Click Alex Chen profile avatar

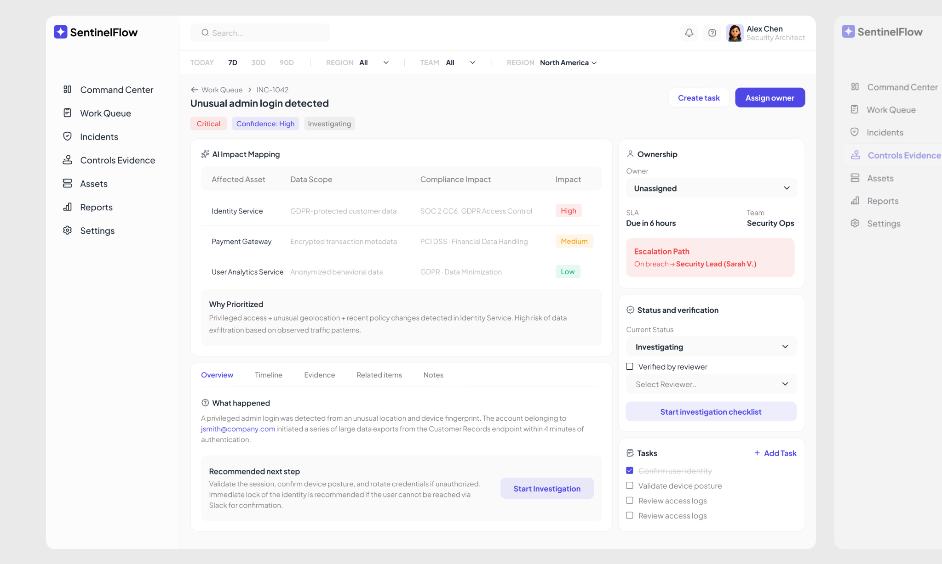point(735,33)
